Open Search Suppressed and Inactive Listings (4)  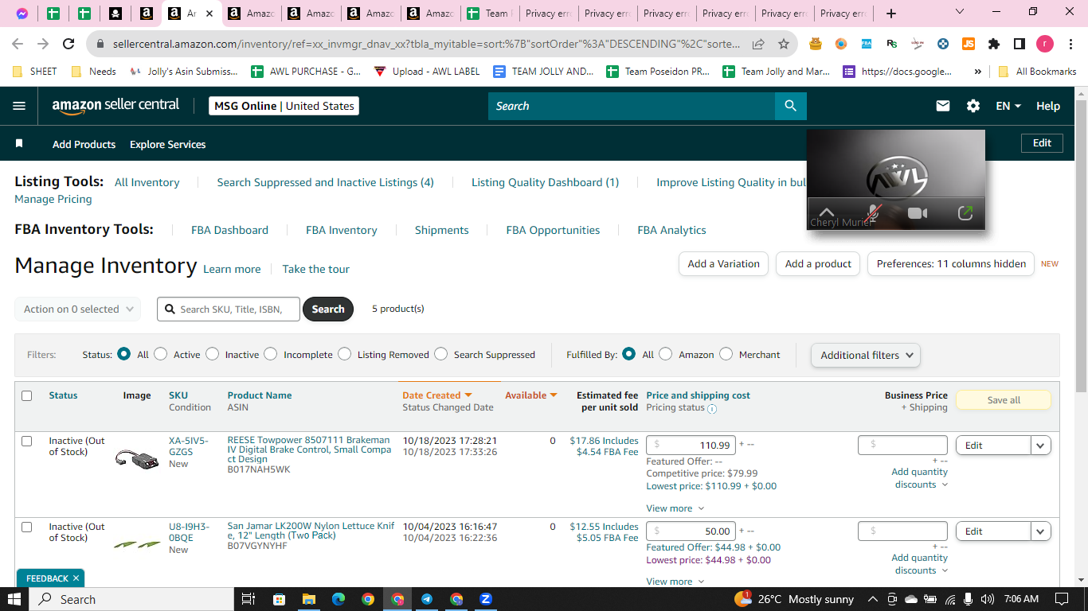pyautogui.click(x=325, y=182)
